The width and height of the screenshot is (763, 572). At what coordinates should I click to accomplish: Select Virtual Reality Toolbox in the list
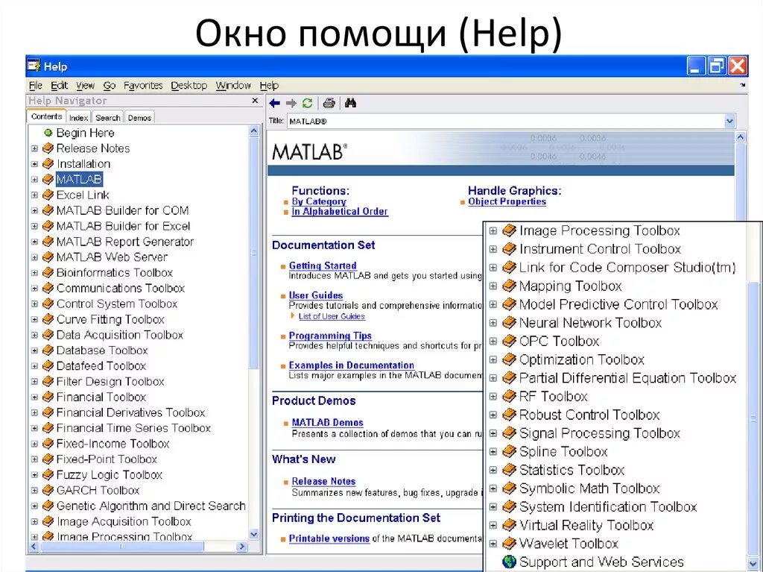[586, 525]
